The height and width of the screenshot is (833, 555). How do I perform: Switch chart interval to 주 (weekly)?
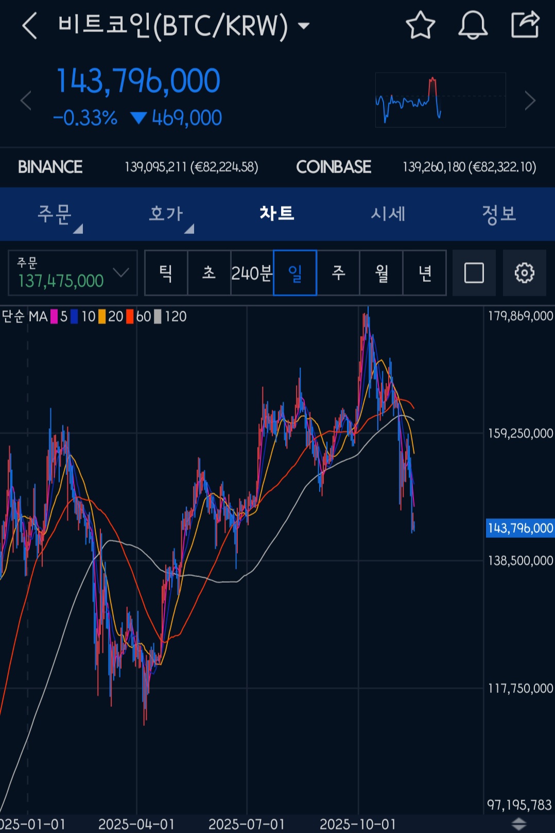click(x=338, y=273)
